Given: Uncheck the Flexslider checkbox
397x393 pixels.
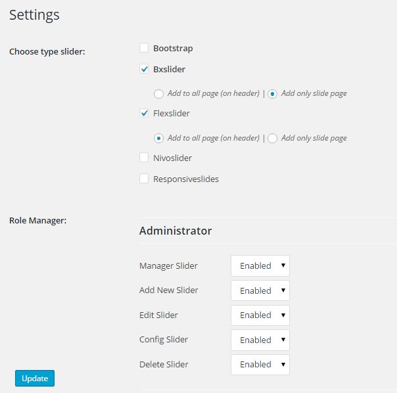Looking at the screenshot, I should click(144, 113).
